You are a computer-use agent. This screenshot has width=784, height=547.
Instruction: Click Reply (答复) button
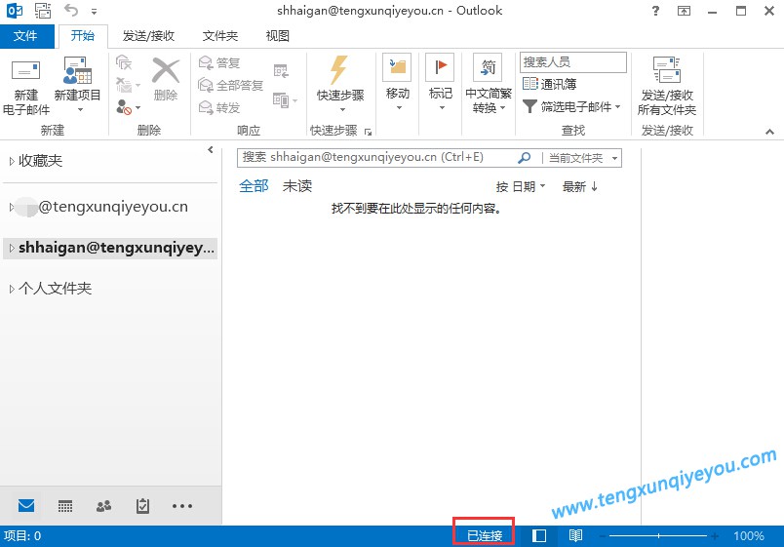tap(219, 63)
